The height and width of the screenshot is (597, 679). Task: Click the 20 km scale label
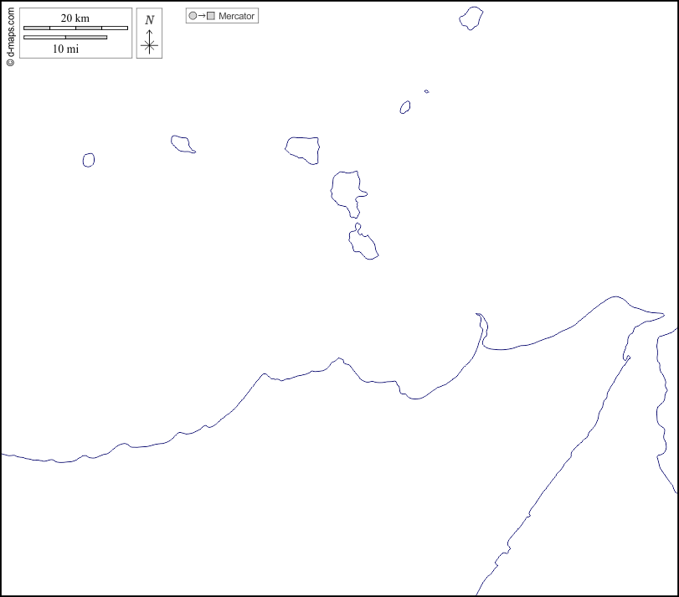pos(75,18)
